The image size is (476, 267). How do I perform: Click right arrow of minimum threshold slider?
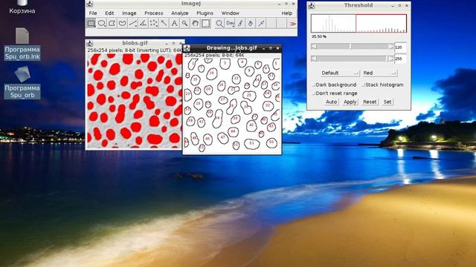[x=391, y=47]
